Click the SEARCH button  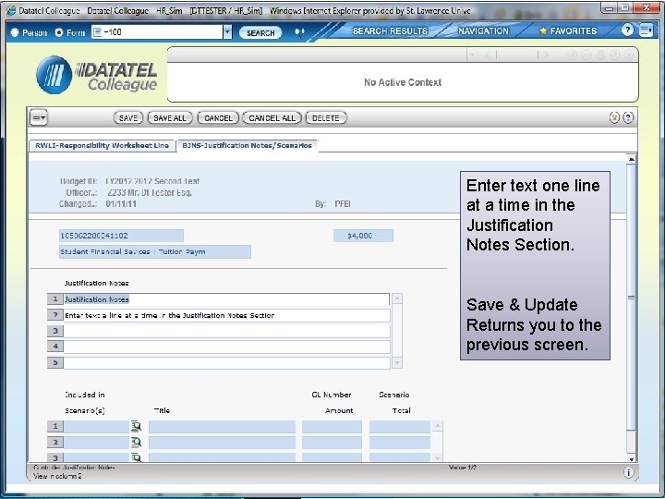point(260,32)
